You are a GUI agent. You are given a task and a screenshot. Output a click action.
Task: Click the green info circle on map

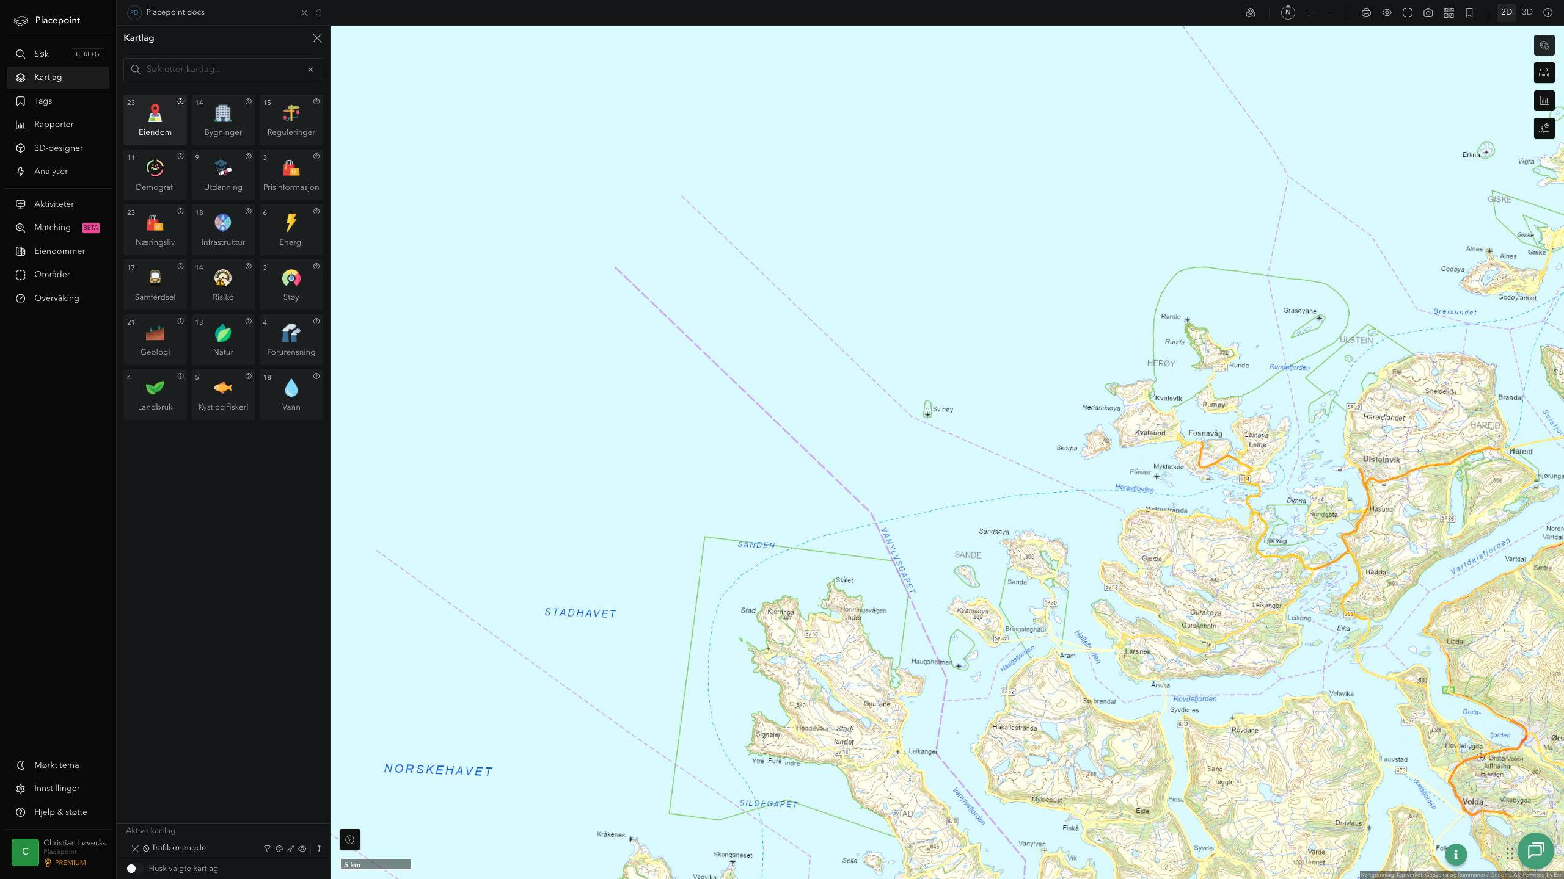(x=1456, y=855)
